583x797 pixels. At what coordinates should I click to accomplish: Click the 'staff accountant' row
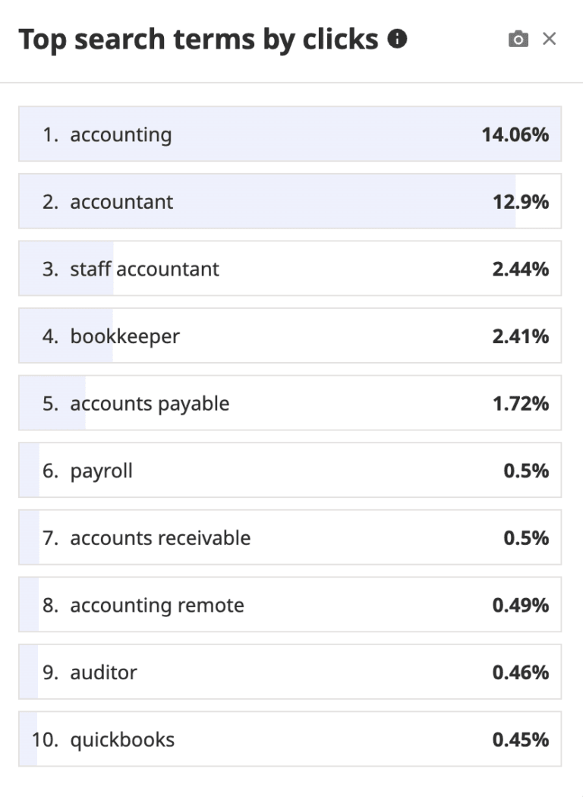(144, 269)
